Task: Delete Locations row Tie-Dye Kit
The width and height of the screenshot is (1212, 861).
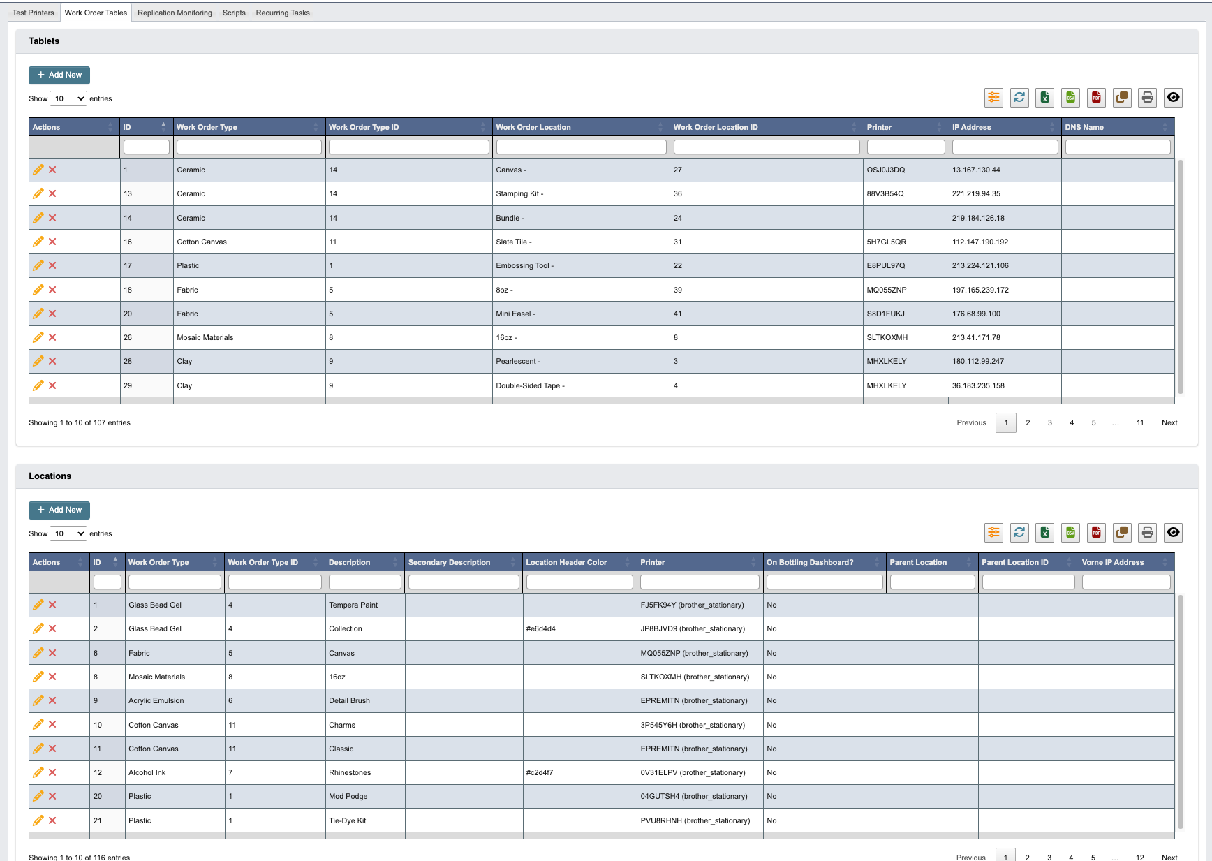Action: tap(52, 820)
